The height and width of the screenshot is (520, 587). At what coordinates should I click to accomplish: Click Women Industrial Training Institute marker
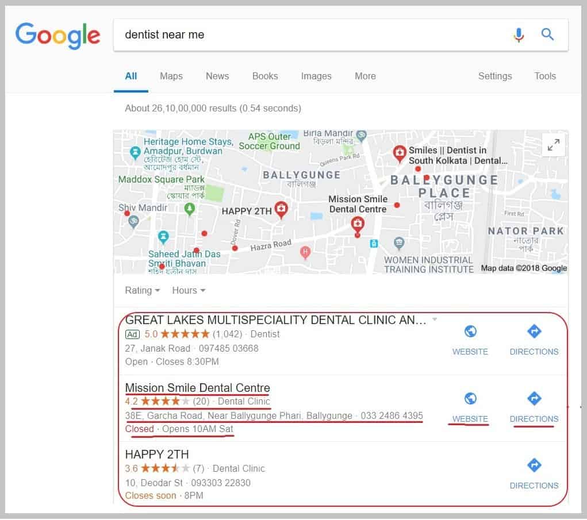point(399,243)
